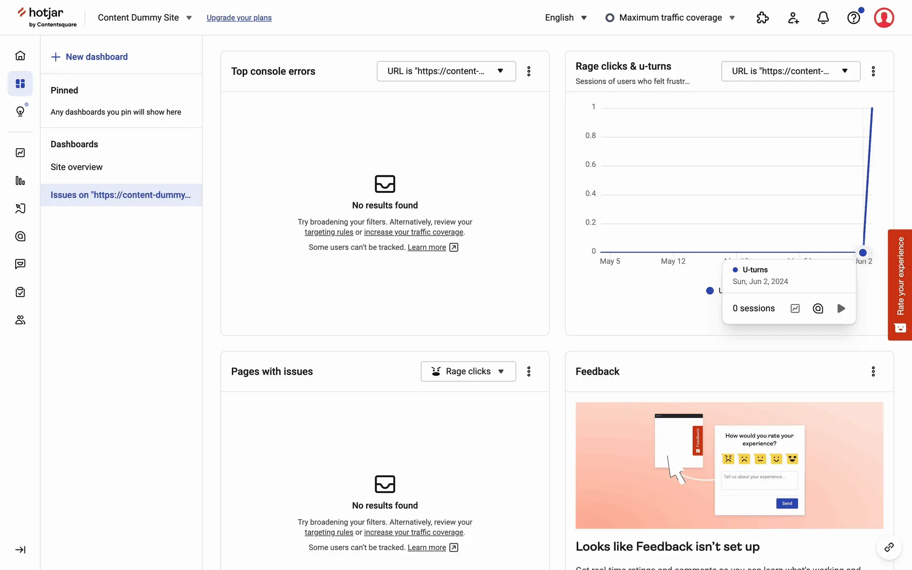Open the Surveys clipboard icon
The width and height of the screenshot is (912, 570).
[20, 292]
